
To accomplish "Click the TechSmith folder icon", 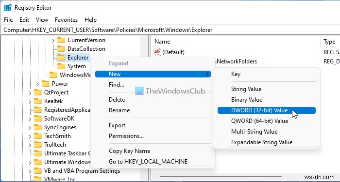I will (x=38, y=136).
